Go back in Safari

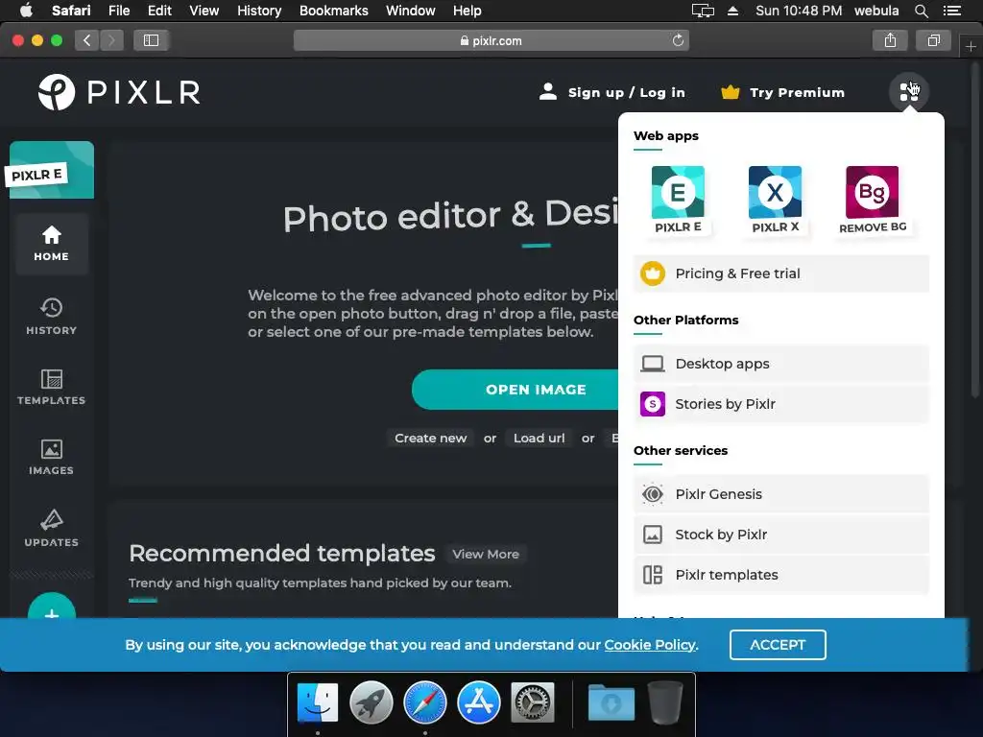[x=87, y=40]
